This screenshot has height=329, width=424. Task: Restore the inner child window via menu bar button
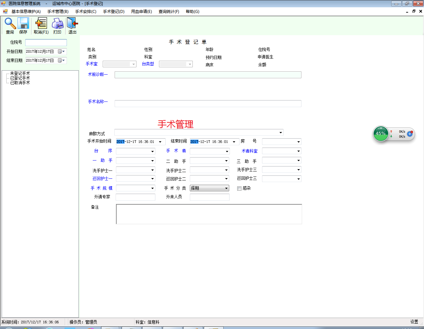click(414, 11)
